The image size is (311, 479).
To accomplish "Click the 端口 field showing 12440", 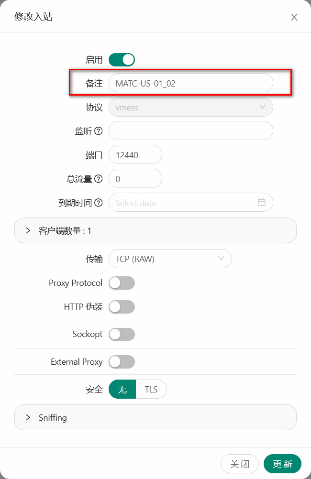I will 135,155.
